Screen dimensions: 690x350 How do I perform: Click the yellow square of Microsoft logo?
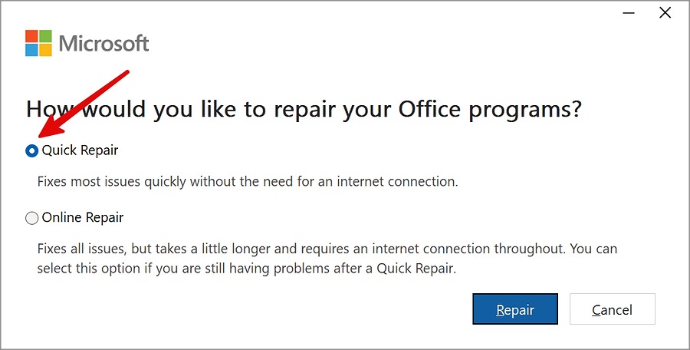tap(45, 49)
